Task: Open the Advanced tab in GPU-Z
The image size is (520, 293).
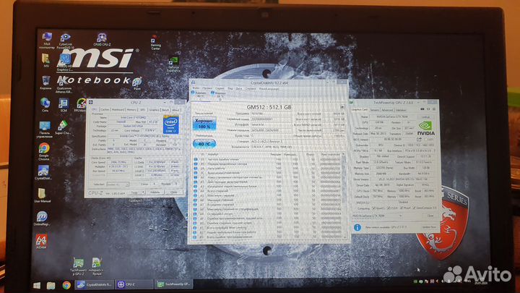Action: [386, 110]
